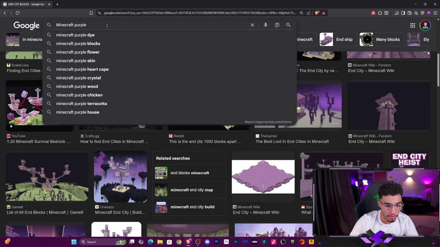Share this page link
This screenshot has height=247, width=440.
(309, 13)
